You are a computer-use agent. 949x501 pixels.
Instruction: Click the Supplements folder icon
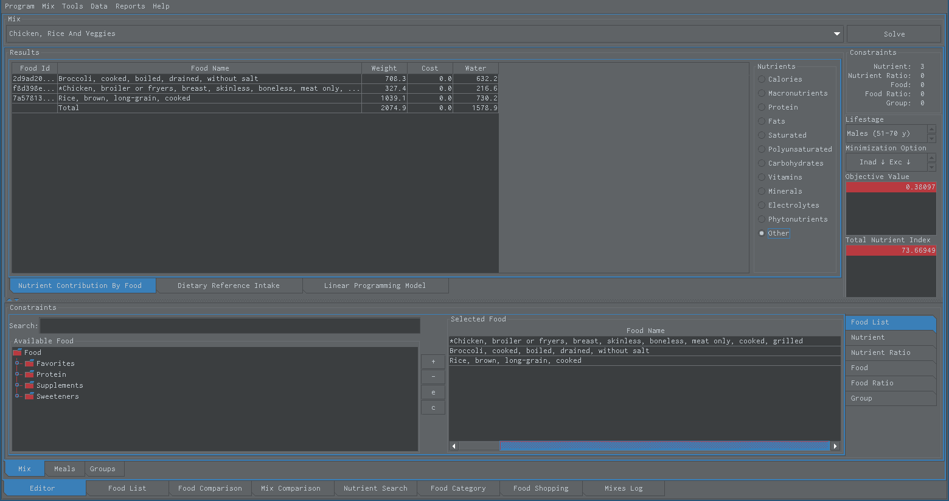(29, 385)
